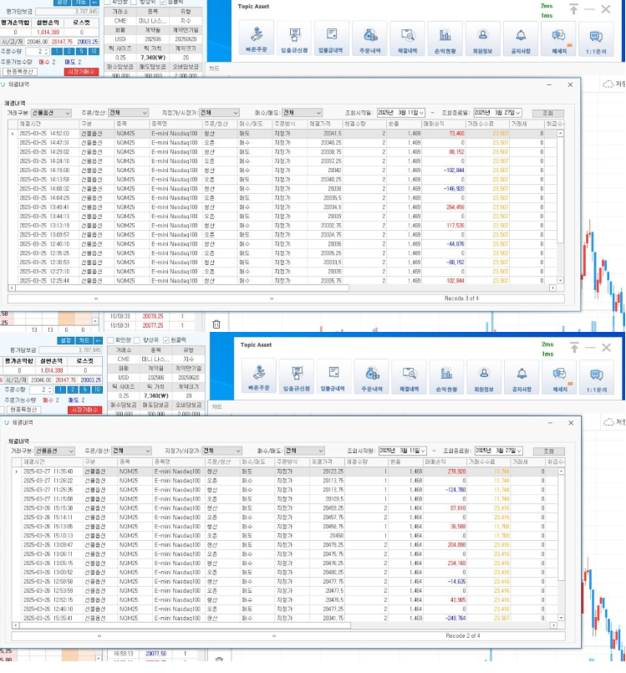Open 손익현황 profit/loss icon in upper toolbar
The height and width of the screenshot is (673, 626).
[x=445, y=39]
